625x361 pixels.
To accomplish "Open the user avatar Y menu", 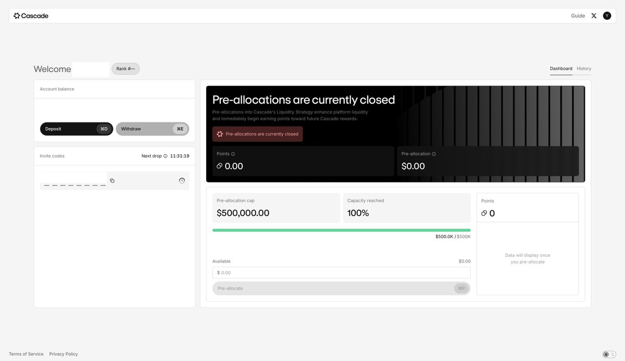I will click(x=607, y=16).
